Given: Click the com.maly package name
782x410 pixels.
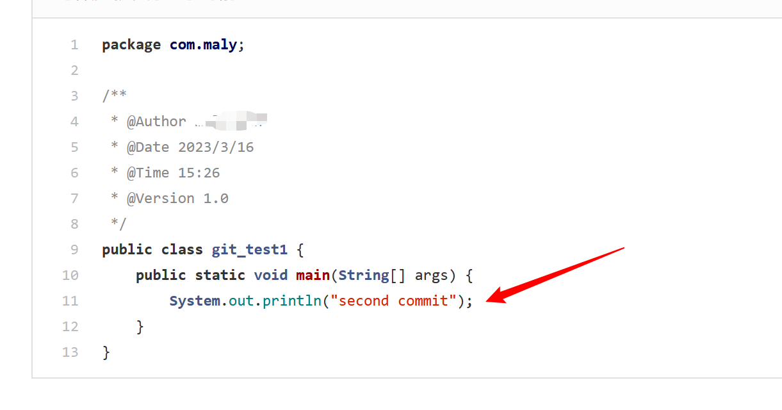Looking at the screenshot, I should coord(203,45).
